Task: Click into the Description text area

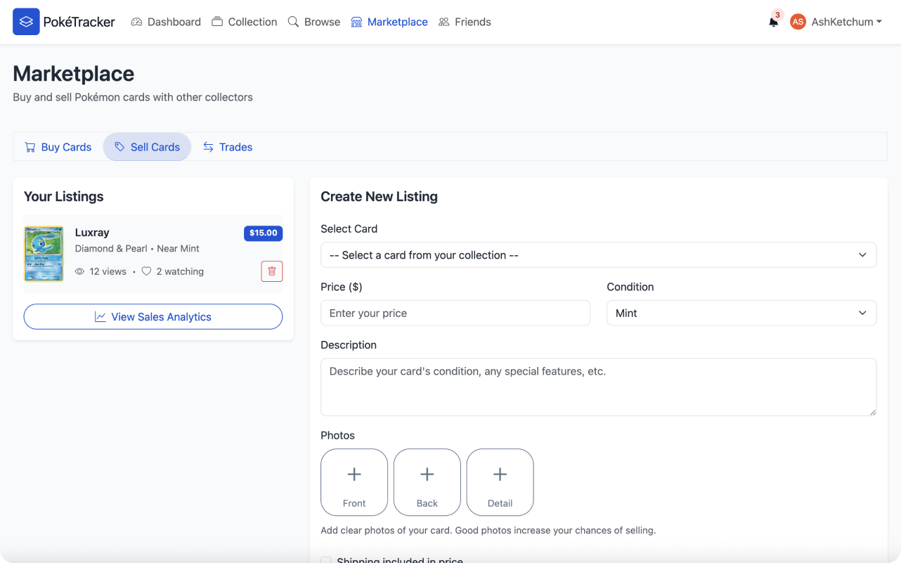Action: tap(598, 387)
